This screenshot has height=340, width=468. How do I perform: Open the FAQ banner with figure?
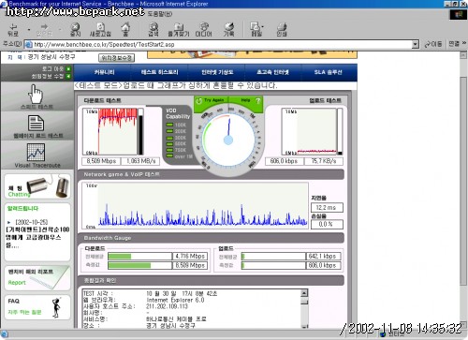[x=37, y=307]
